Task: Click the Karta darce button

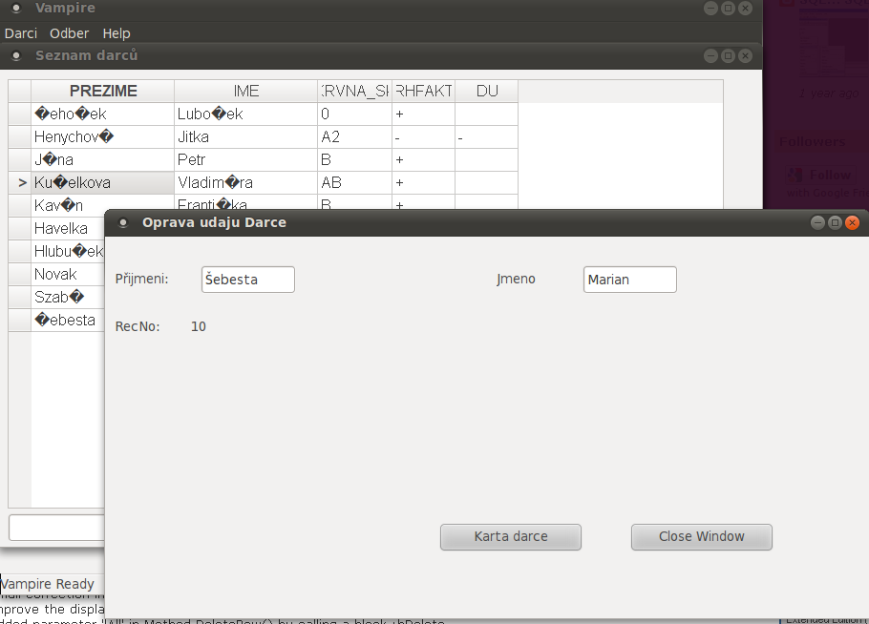Action: 511,536
